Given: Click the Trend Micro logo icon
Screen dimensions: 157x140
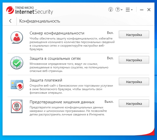Looking at the screenshot, I should click(x=10, y=10).
